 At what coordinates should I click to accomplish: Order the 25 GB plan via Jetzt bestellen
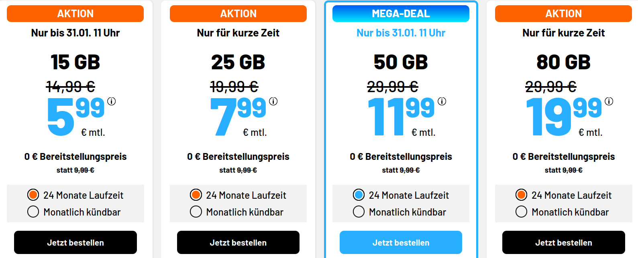(238, 242)
